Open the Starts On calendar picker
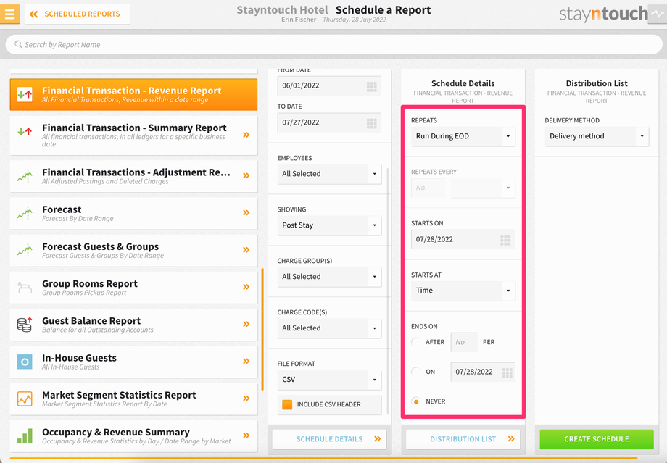Image resolution: width=667 pixels, height=463 pixels. point(505,241)
